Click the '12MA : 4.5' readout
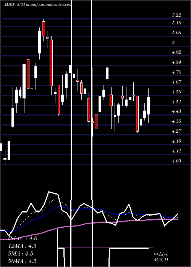The height and width of the screenshot is (267, 191). pos(22,246)
